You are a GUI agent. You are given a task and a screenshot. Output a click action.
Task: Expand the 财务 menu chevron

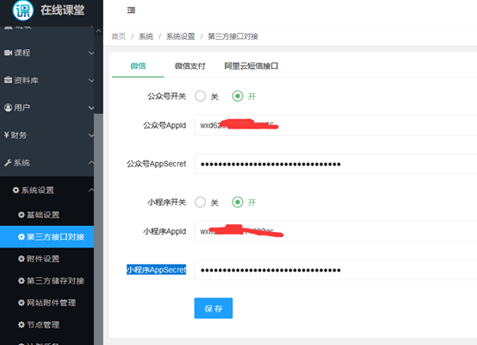tap(91, 135)
